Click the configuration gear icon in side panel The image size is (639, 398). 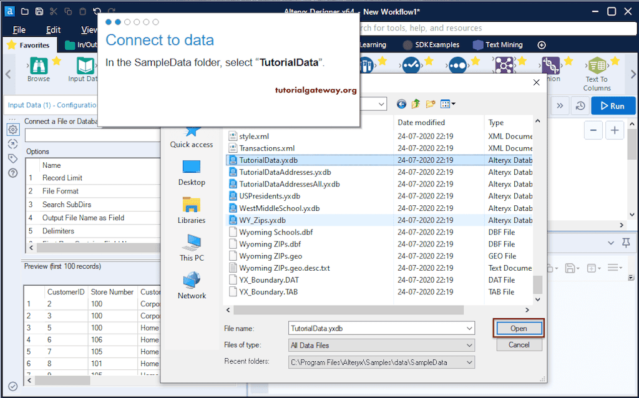coord(13,130)
